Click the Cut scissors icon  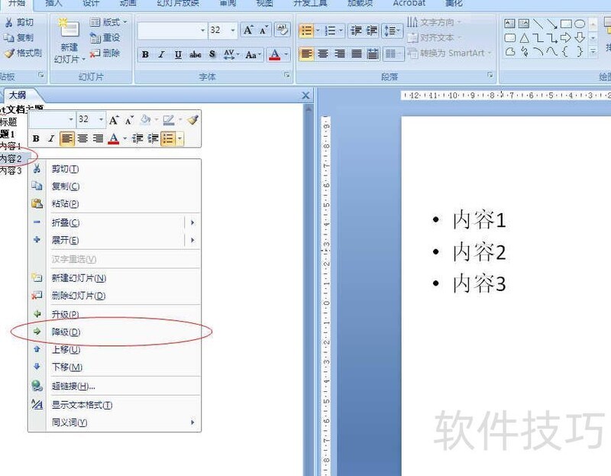point(9,21)
